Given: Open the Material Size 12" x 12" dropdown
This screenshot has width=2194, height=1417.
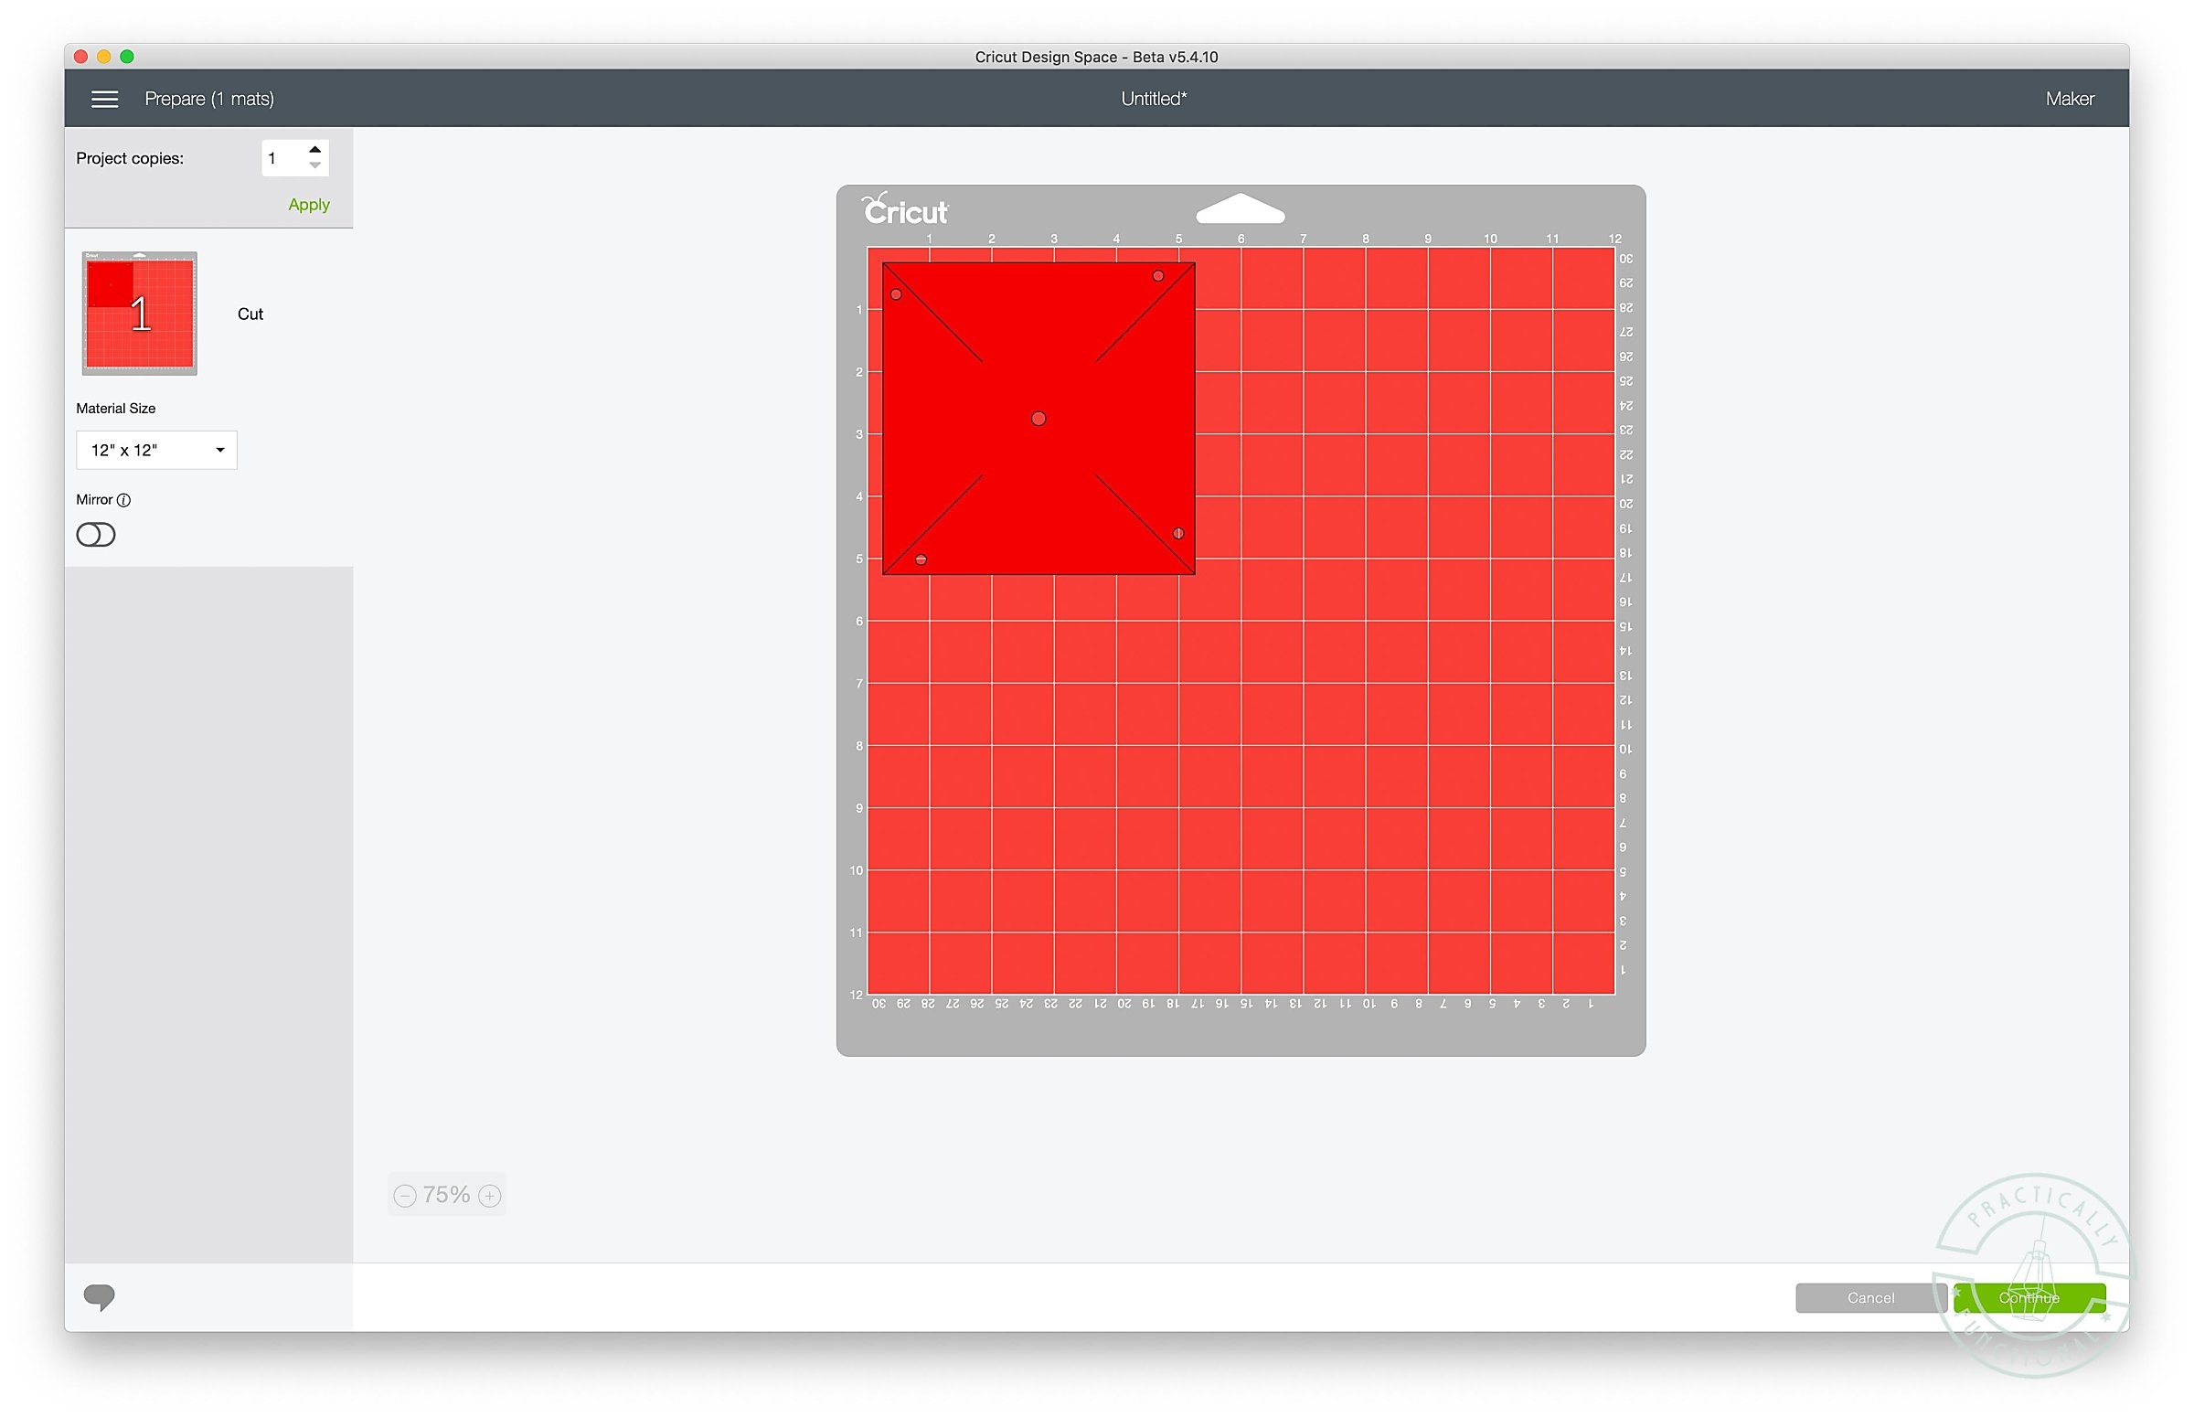Looking at the screenshot, I should (156, 450).
